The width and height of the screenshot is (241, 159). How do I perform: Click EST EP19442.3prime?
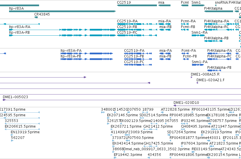115,158
